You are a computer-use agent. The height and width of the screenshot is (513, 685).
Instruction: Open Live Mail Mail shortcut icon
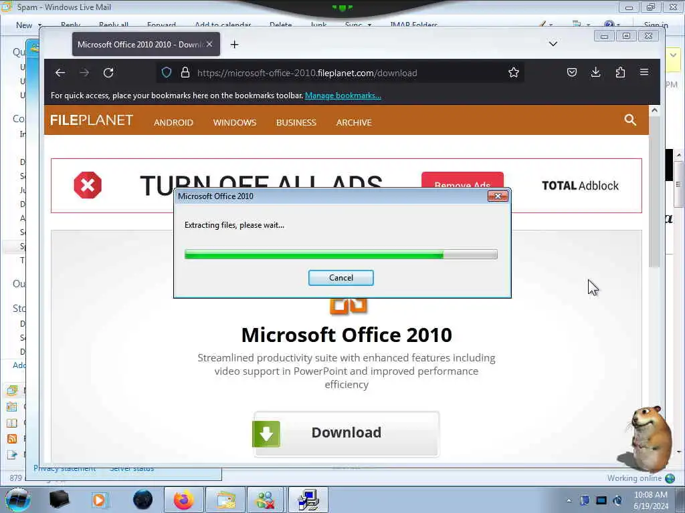12,390
